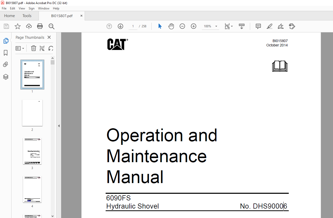
Task: Click the Fit page width icon
Action: coord(227,26)
